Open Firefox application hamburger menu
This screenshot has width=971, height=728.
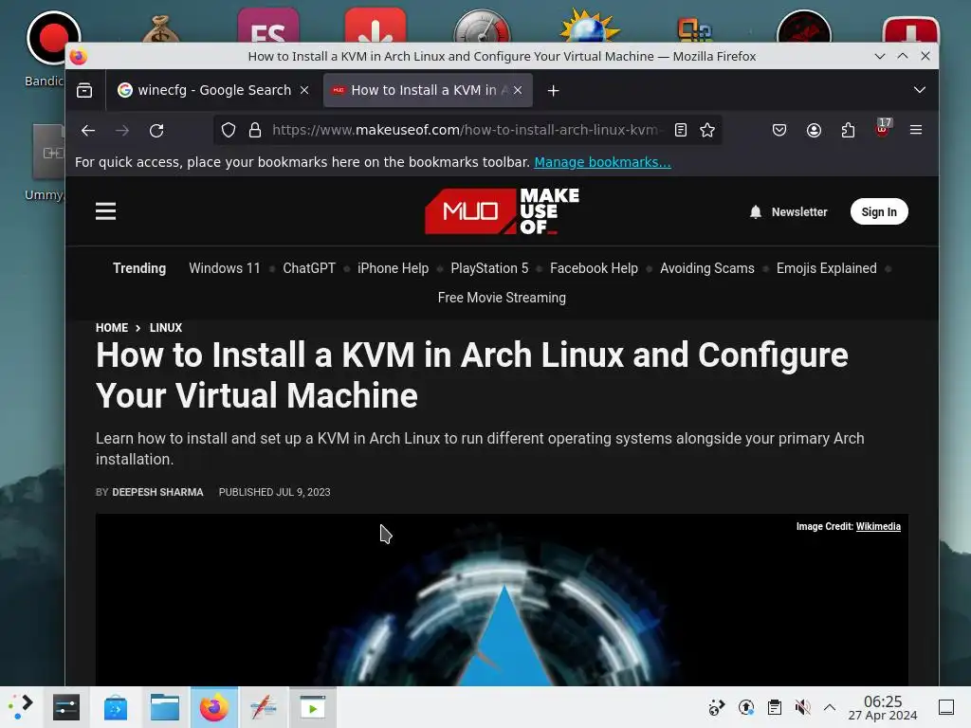[x=916, y=130]
